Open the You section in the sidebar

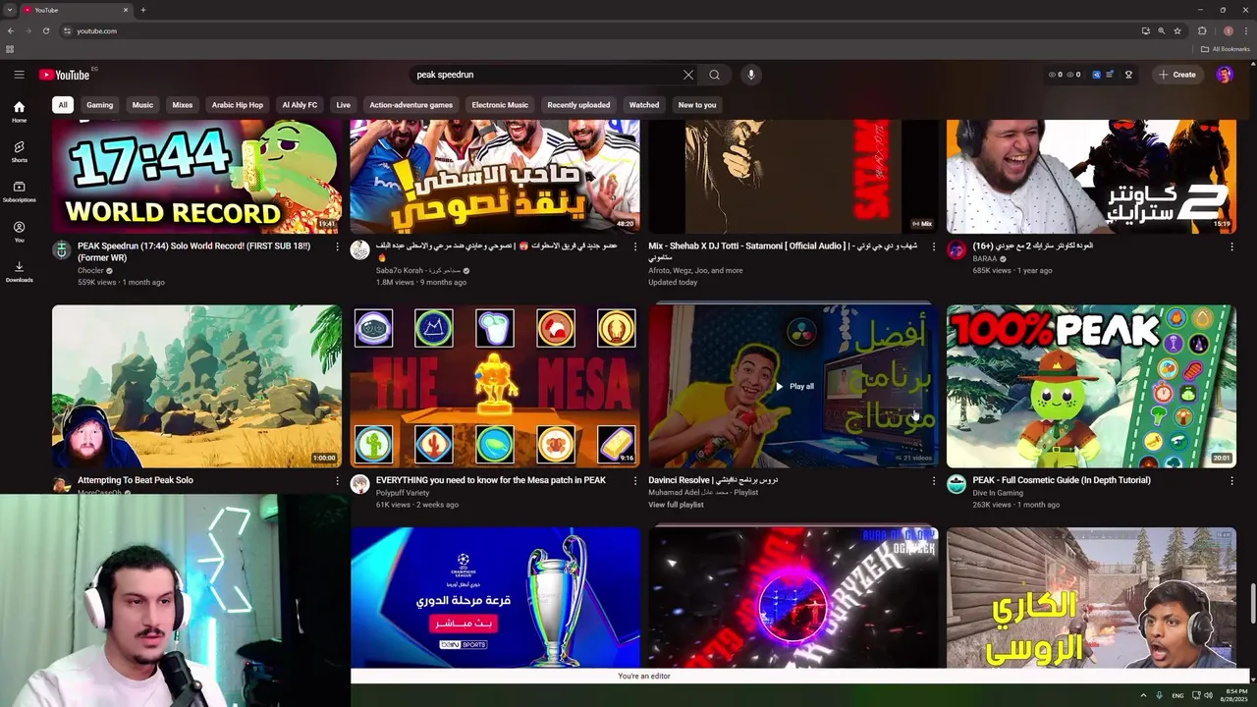tap(19, 232)
